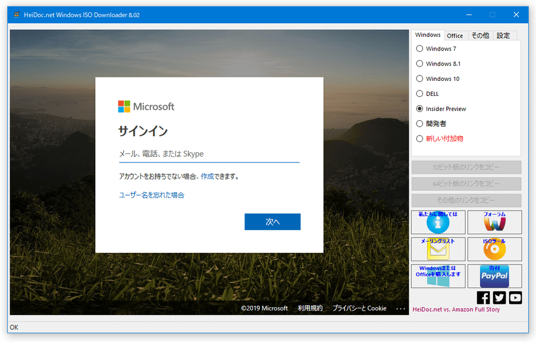Click the HeiDoc app icon in title bar
Image resolution: width=536 pixels, height=342 pixels.
coord(17,15)
